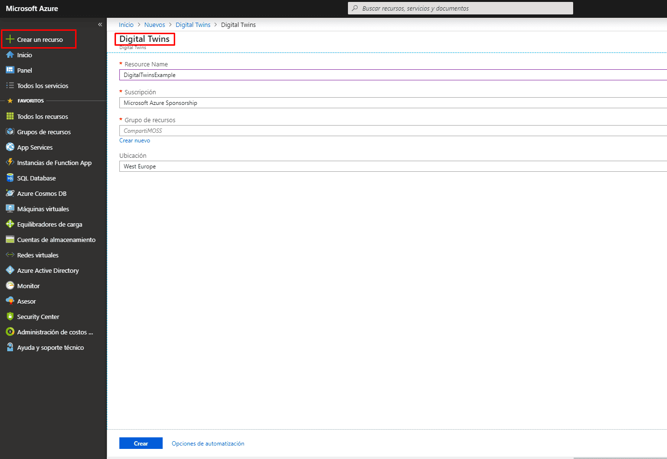This screenshot has height=459, width=667.
Task: Open App Services label in sidebar
Action: click(35, 147)
